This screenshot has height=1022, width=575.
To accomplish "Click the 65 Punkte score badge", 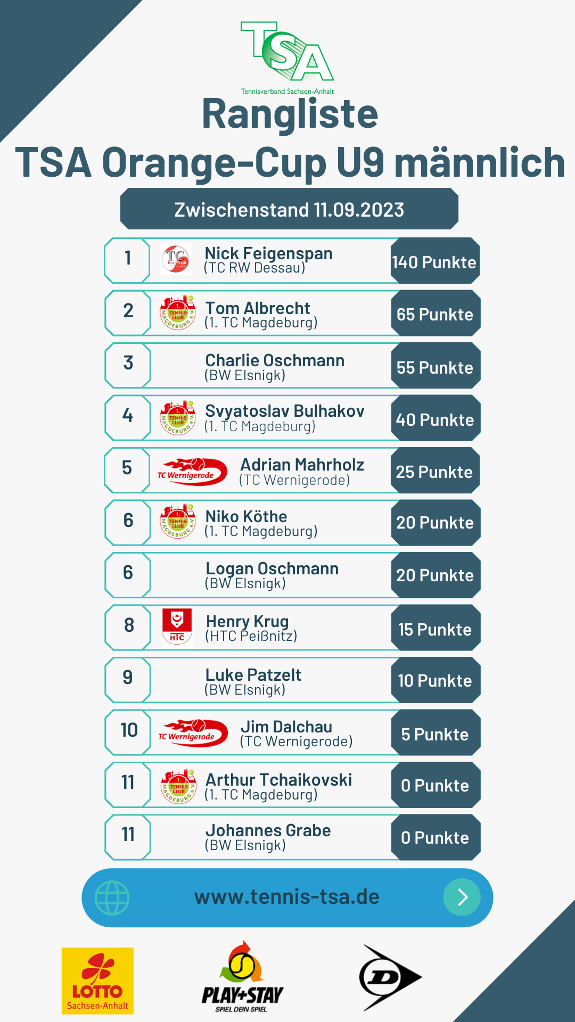I will [435, 315].
